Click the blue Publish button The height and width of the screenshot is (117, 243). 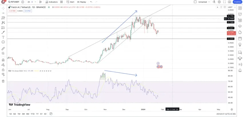[x=237, y=2]
